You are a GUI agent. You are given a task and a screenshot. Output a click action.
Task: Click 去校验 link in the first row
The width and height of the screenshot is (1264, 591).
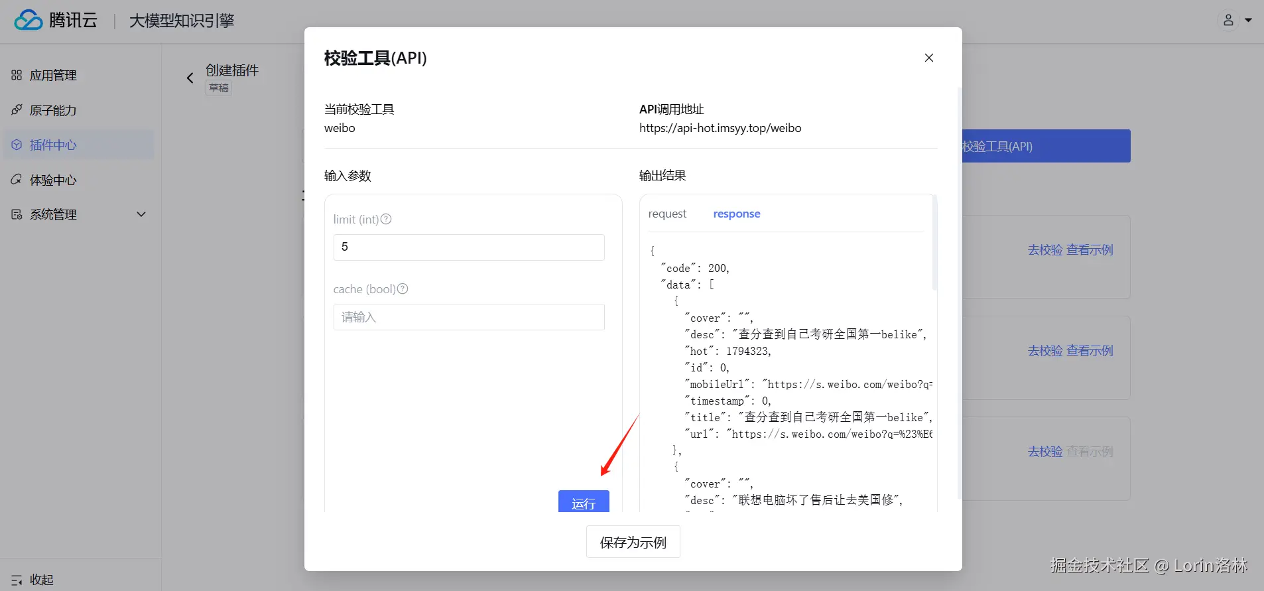(x=1045, y=250)
